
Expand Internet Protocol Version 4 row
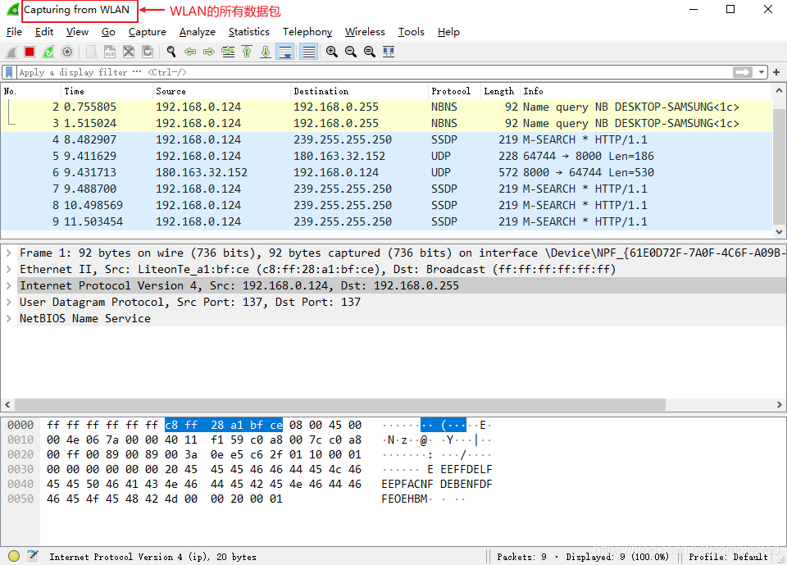click(x=8, y=285)
